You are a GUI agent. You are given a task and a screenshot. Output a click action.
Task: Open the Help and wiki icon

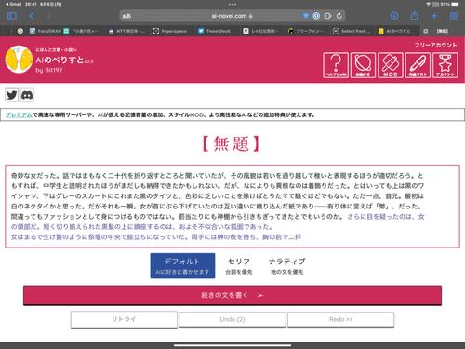pos(336,65)
